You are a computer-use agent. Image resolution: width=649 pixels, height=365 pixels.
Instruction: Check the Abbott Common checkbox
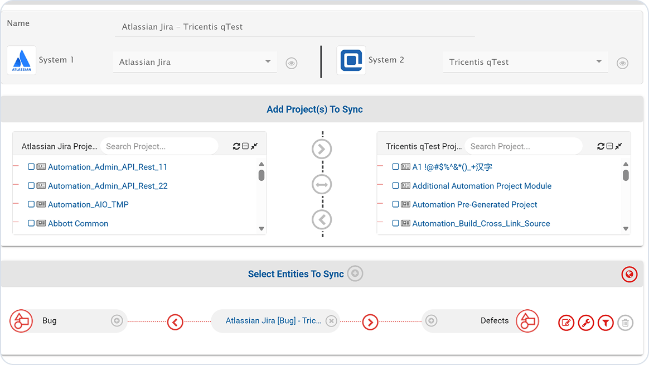(x=31, y=223)
